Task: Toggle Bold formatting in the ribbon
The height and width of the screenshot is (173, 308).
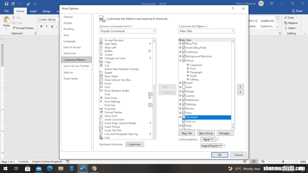Action: point(41,26)
